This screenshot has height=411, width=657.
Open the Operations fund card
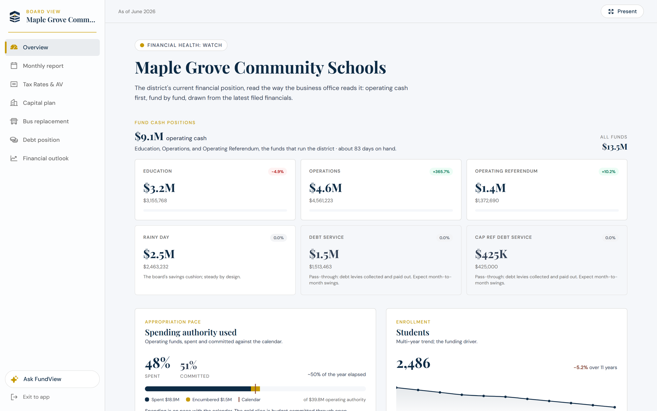tap(381, 190)
